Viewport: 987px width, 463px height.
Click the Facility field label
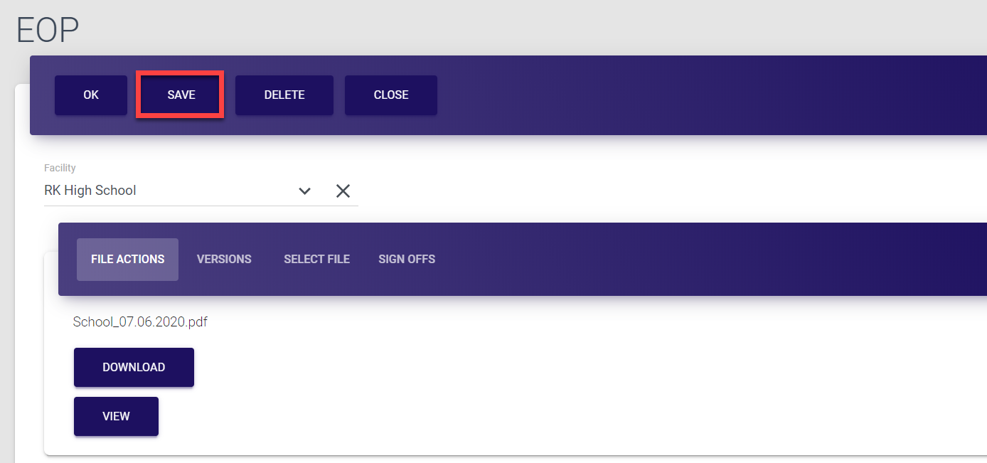point(60,168)
